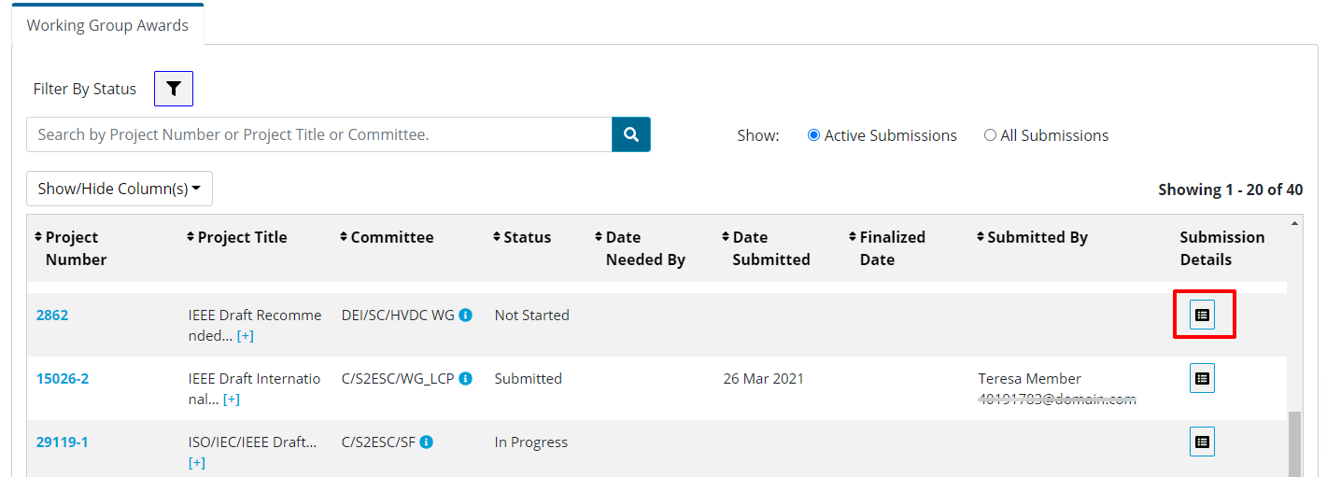The image size is (1327, 477).
Task: Open project number 29119-1 link
Action: (62, 442)
